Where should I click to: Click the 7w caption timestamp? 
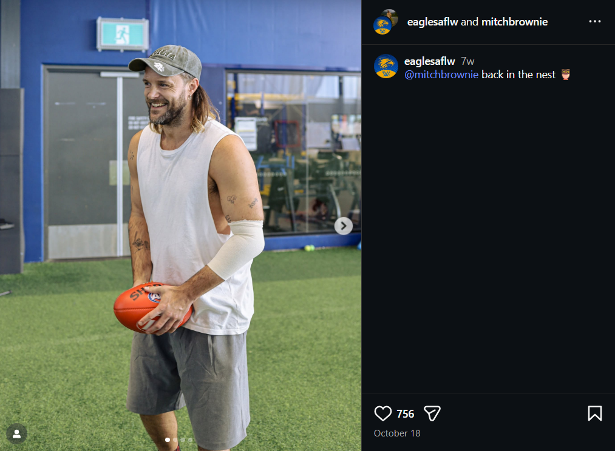467,61
